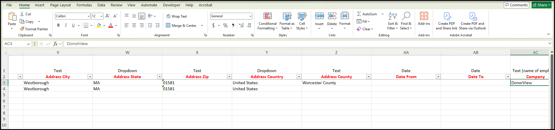
Task: Open the Fill options
Action: click(363, 21)
